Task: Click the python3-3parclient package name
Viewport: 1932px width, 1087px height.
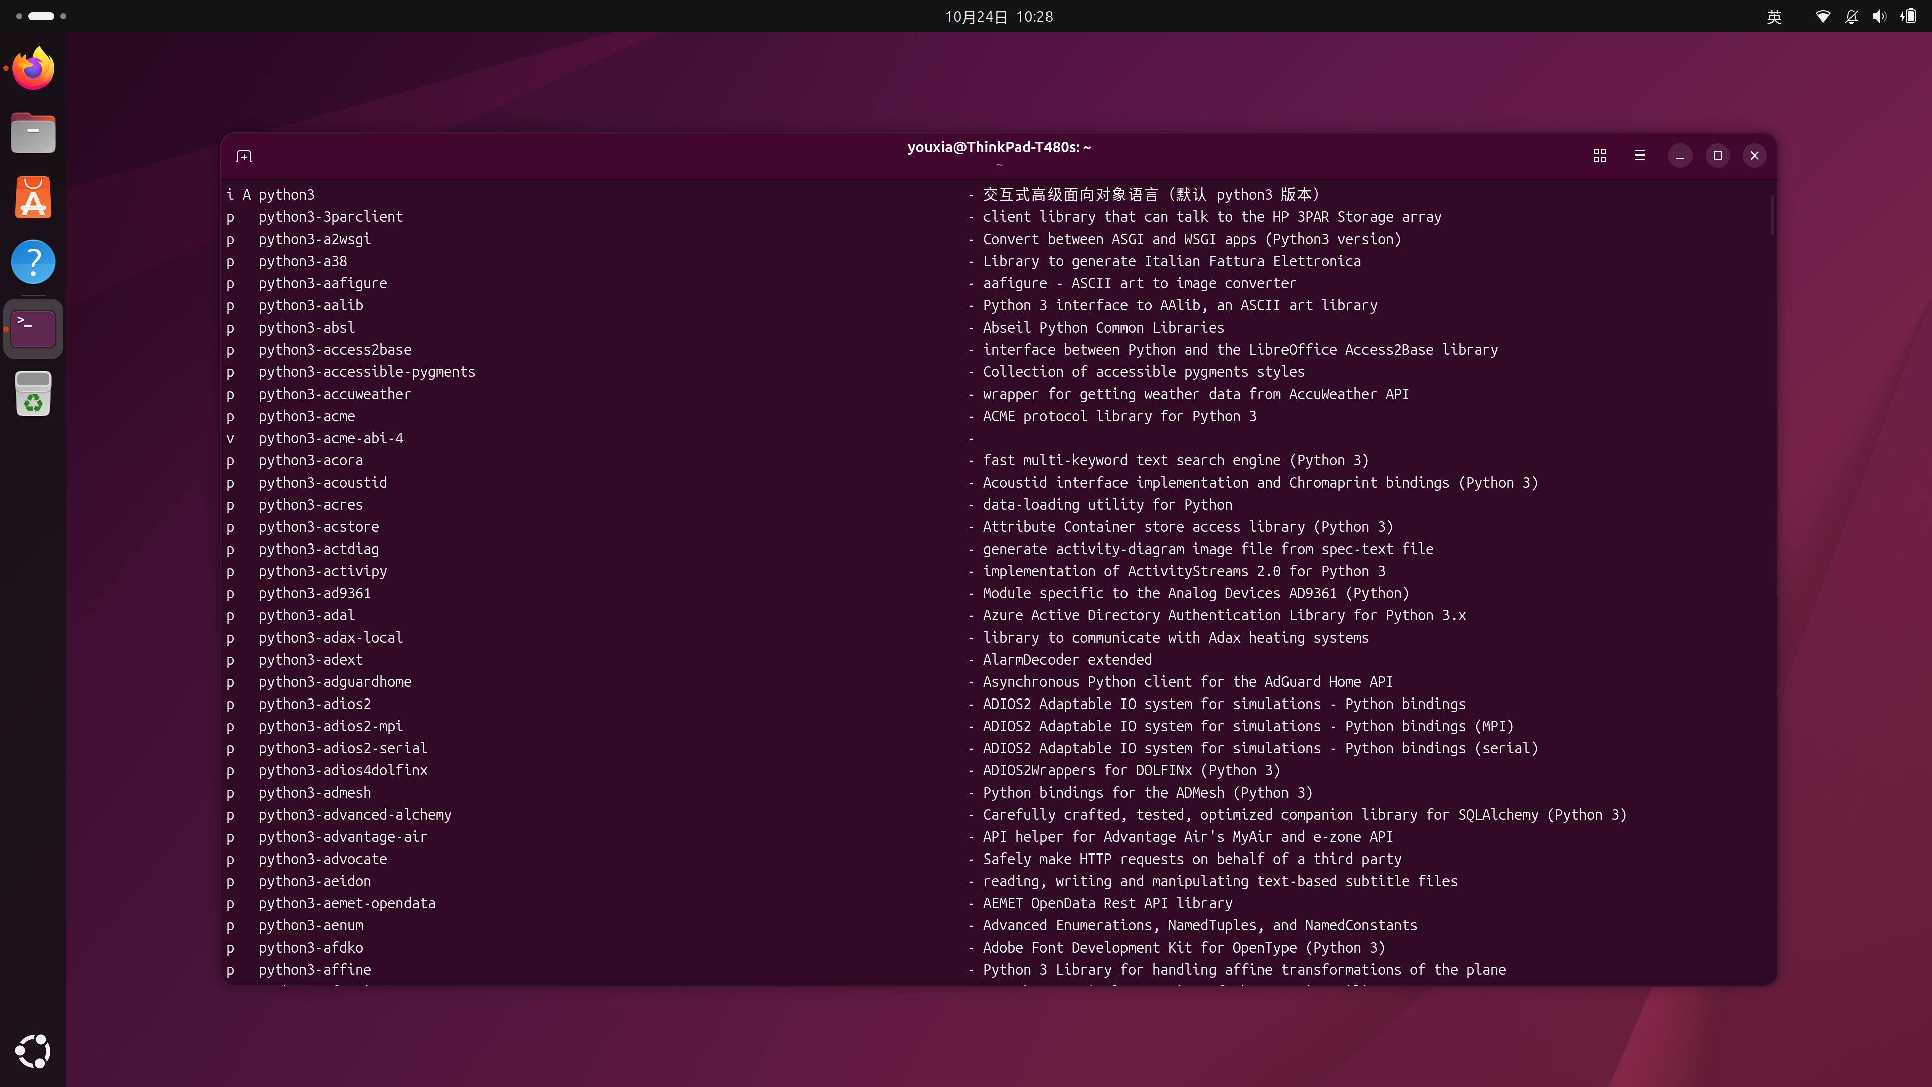Action: (331, 217)
